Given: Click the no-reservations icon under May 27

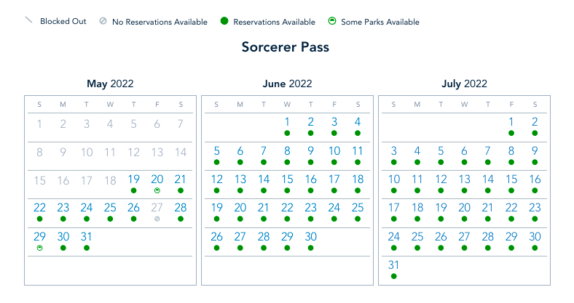Looking at the screenshot, I should pyautogui.click(x=157, y=219).
